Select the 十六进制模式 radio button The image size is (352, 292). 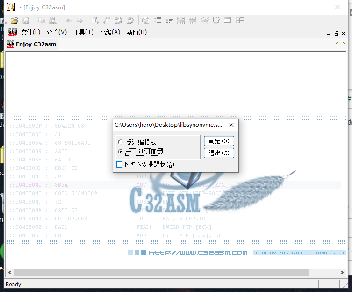point(120,152)
